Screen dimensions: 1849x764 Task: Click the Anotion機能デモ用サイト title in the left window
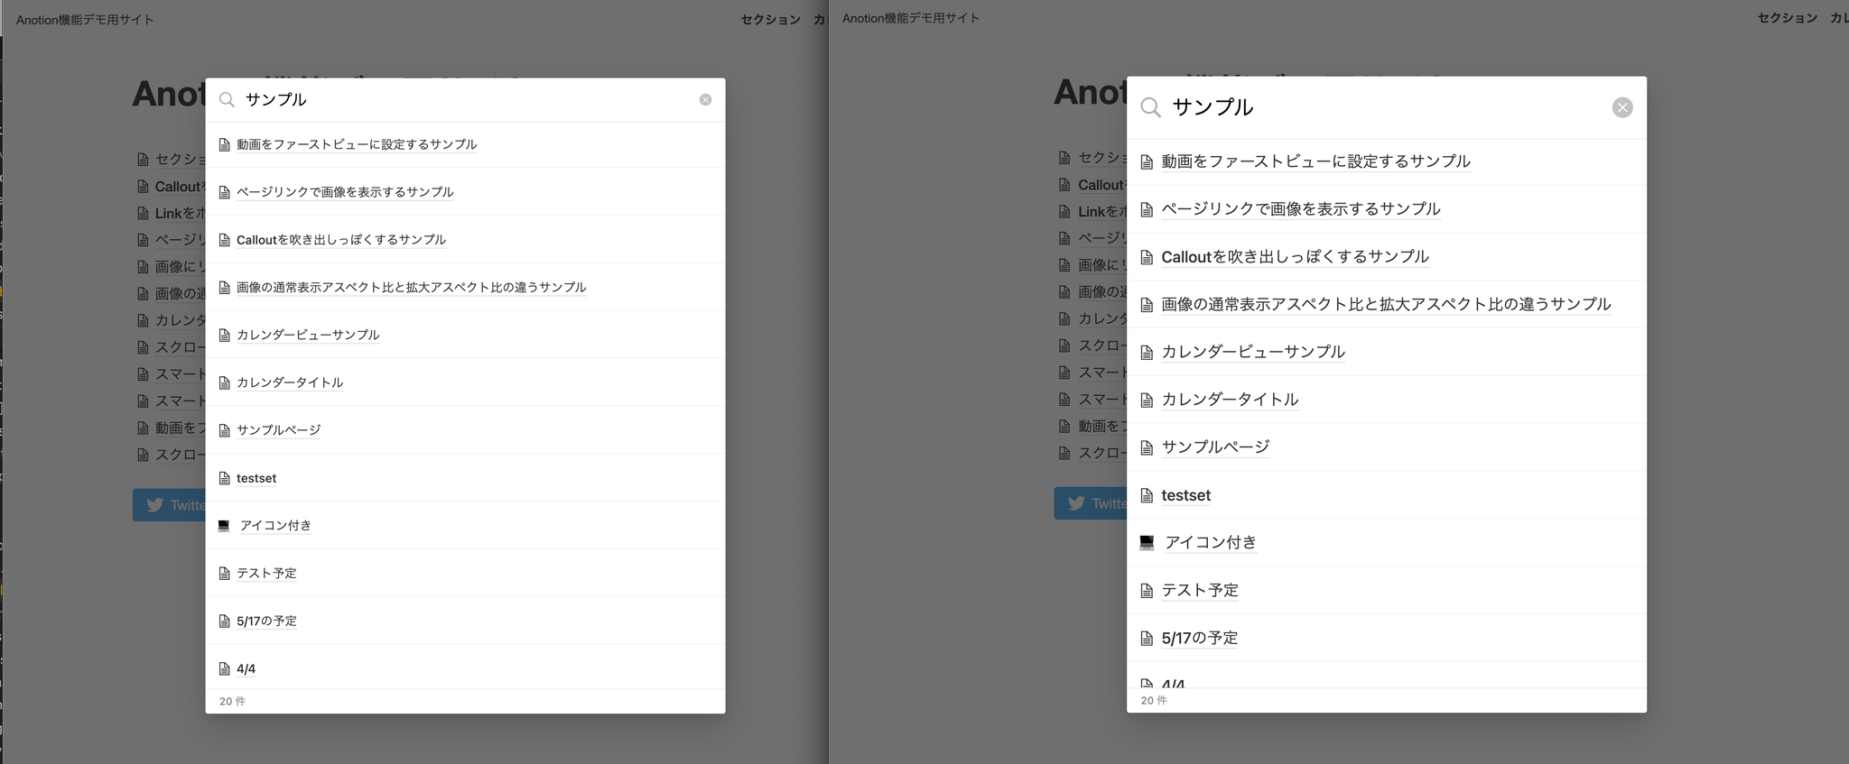tap(85, 20)
